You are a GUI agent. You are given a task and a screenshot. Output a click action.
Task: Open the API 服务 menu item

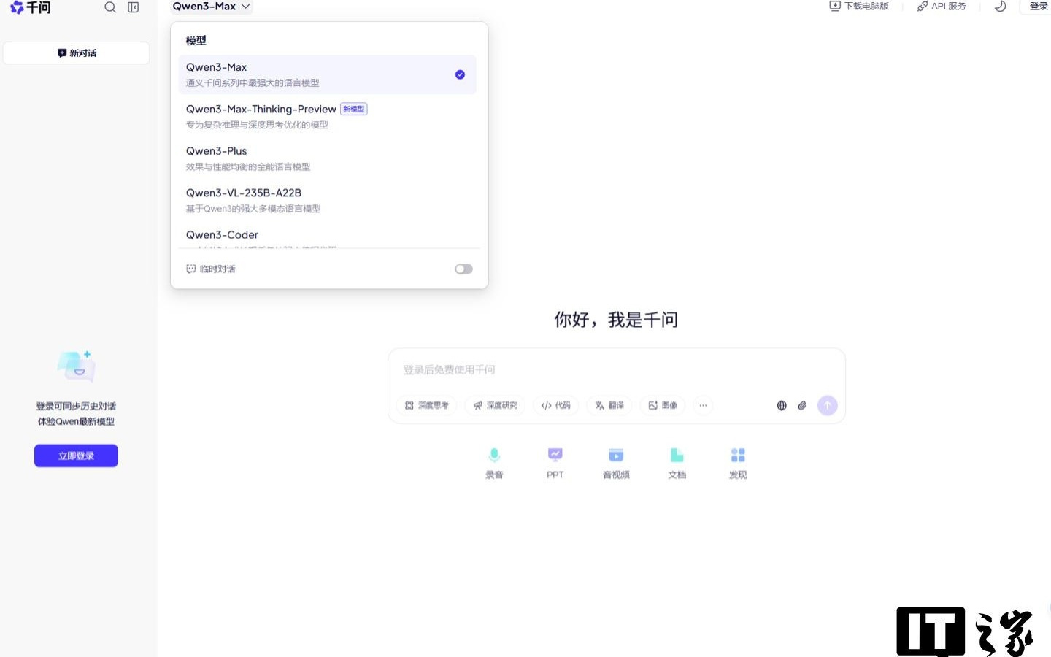942,7
